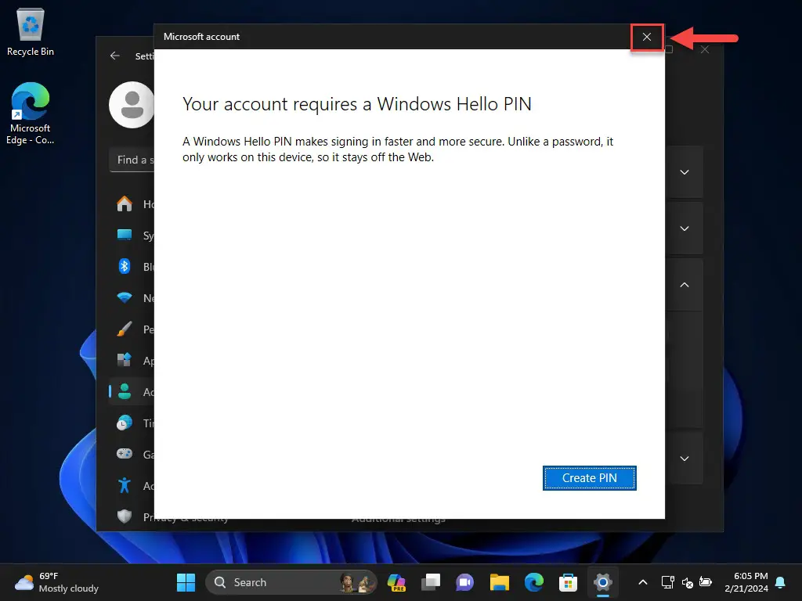Open Personalization paintbrush icon
Viewport: 802px width, 601px height.
(125, 329)
